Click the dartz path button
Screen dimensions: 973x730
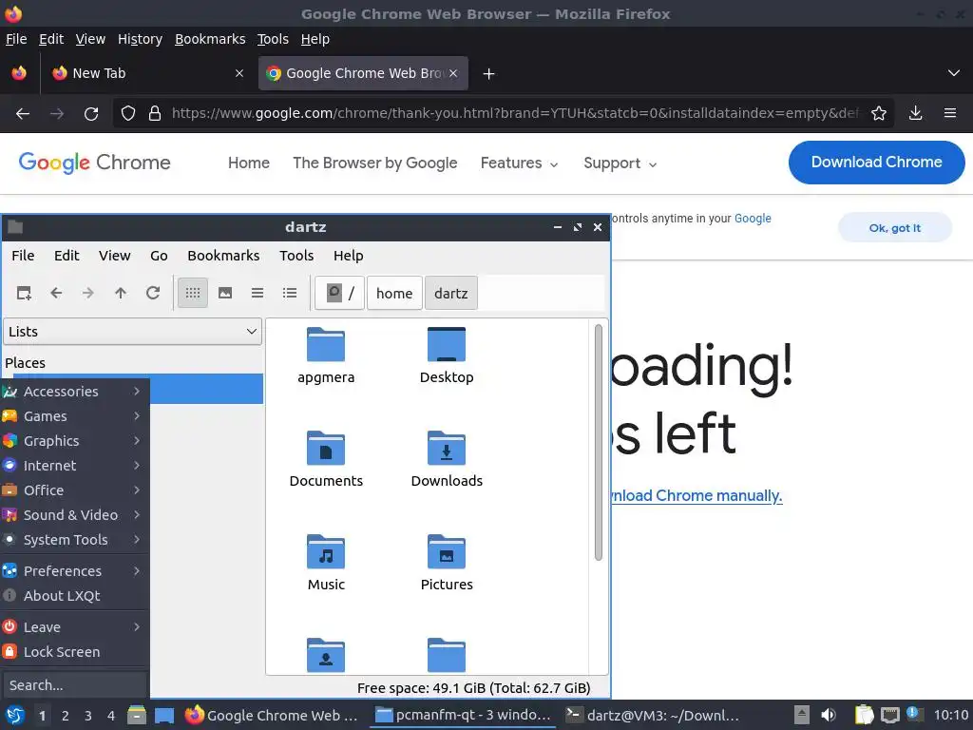click(x=451, y=293)
